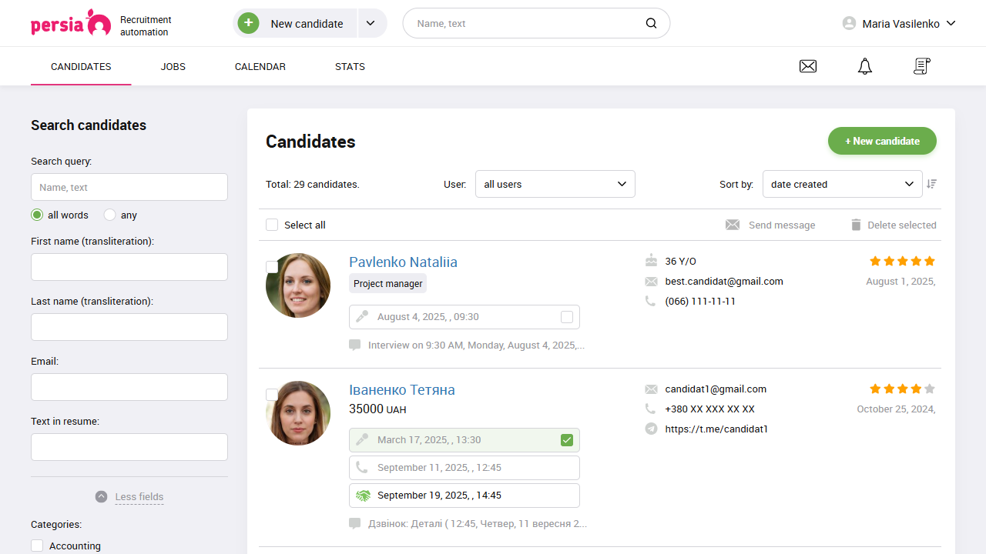Expand the New candidate button dropdown arrow
Viewport: 986px width, 554px height.
pyautogui.click(x=371, y=23)
